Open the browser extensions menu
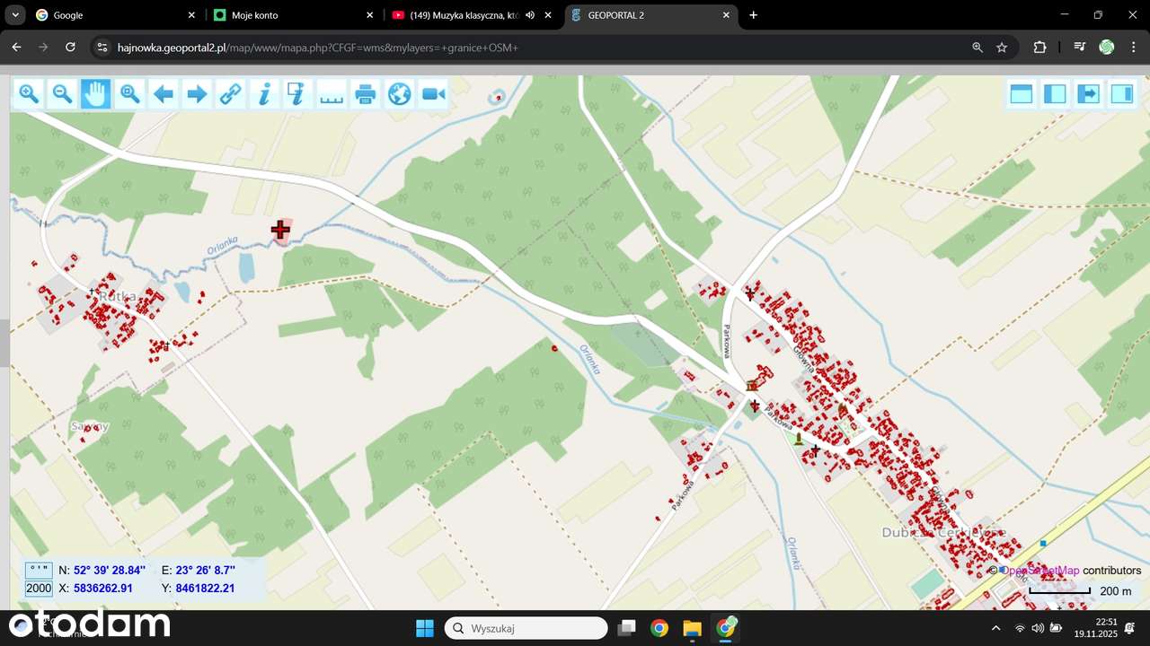This screenshot has height=646, width=1150. tap(1039, 48)
